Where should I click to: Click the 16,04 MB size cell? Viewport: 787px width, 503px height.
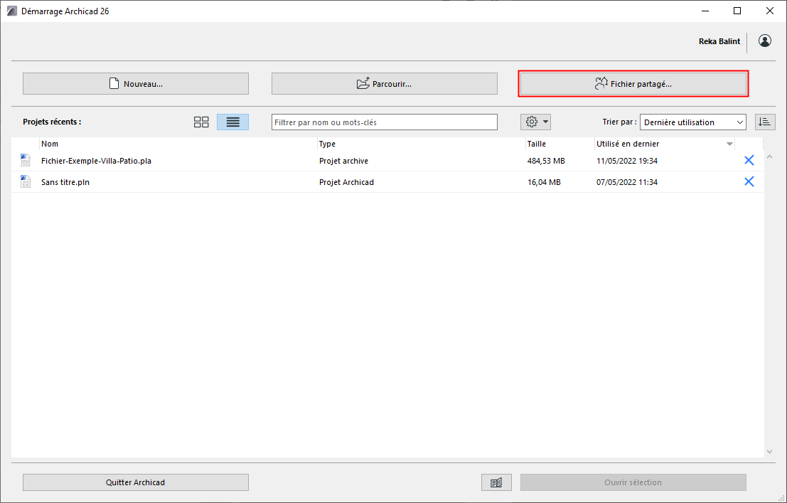click(544, 182)
